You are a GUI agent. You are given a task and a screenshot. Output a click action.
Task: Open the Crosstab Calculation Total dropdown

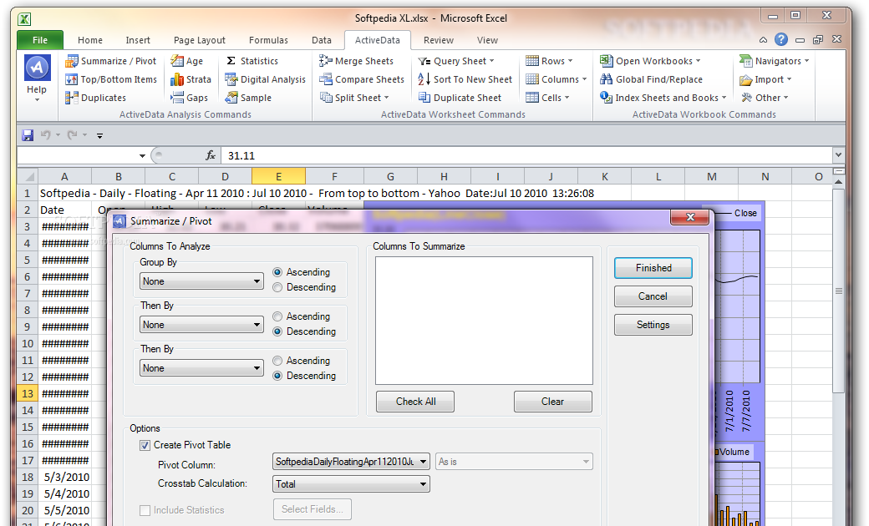pyautogui.click(x=352, y=484)
